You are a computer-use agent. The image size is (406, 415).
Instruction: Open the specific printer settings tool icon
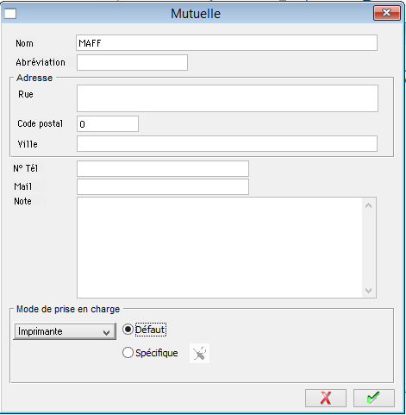pos(199,353)
